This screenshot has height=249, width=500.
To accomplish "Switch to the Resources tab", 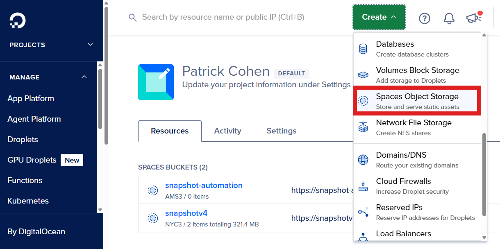I will click(170, 131).
